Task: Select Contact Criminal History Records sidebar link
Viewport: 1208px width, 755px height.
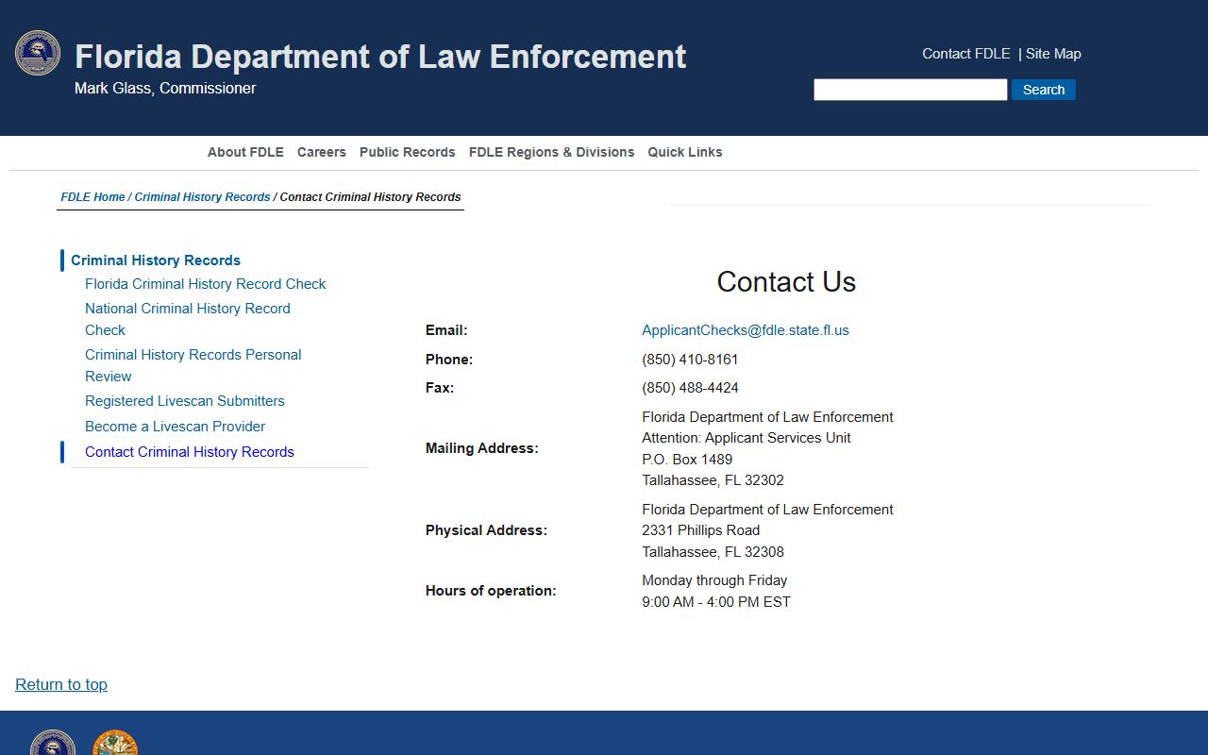Action: (190, 452)
